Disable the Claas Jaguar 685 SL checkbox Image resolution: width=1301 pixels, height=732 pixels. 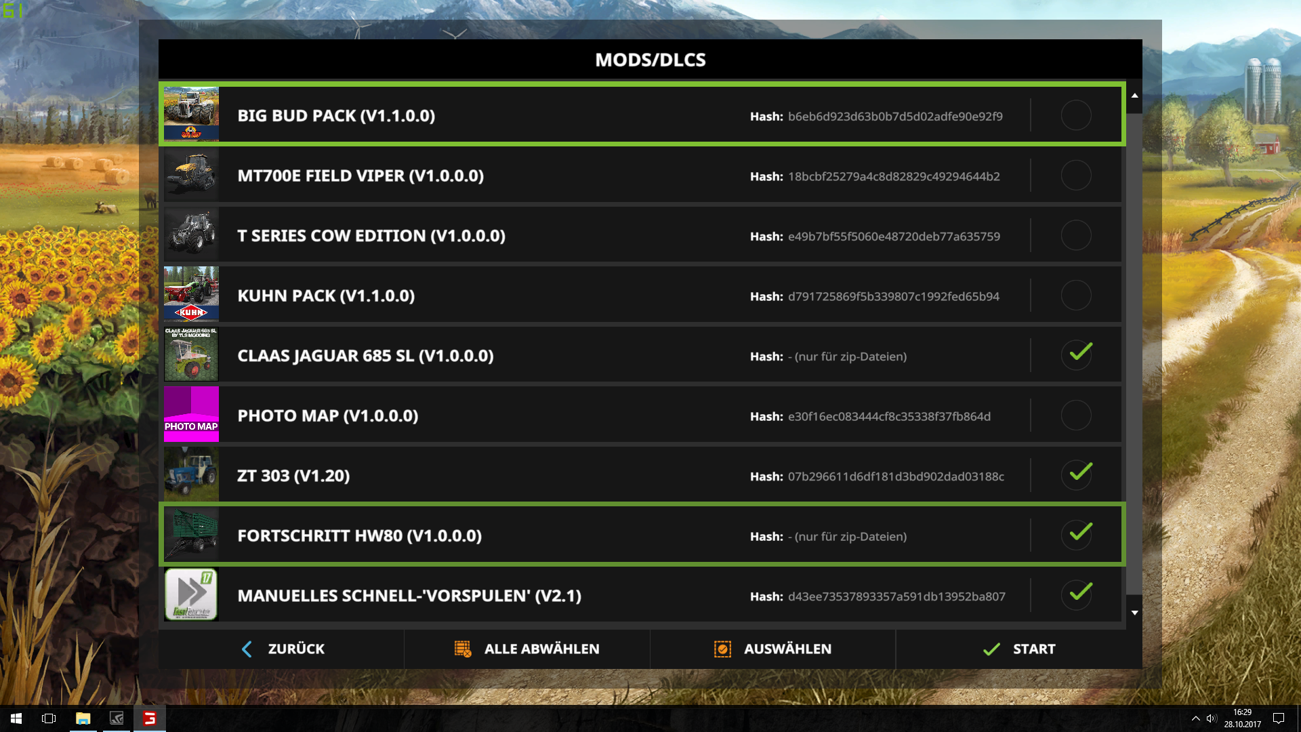1075,354
